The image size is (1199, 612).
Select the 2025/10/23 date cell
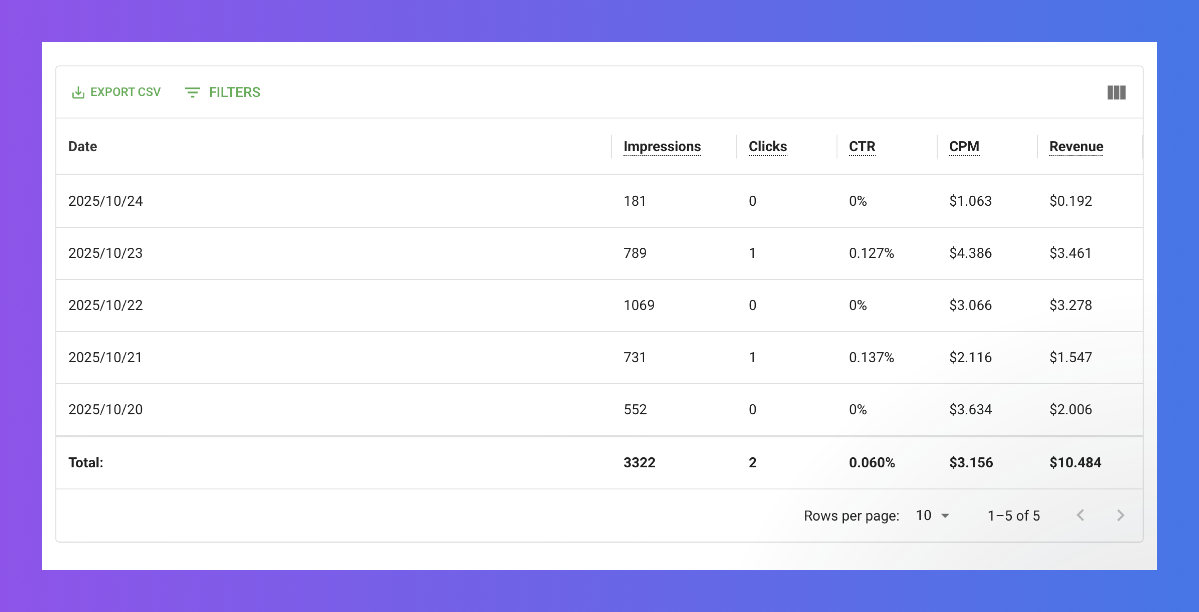(106, 253)
